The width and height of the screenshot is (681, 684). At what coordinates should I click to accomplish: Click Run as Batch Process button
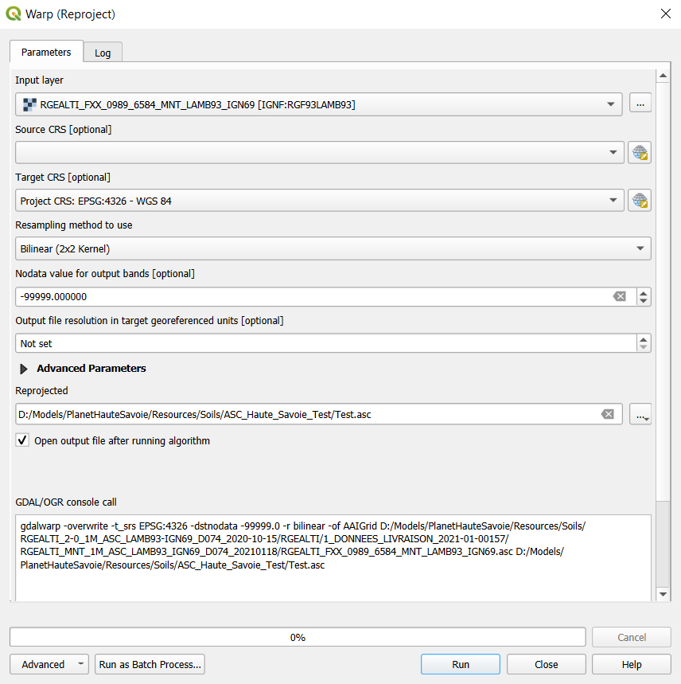tap(150, 664)
